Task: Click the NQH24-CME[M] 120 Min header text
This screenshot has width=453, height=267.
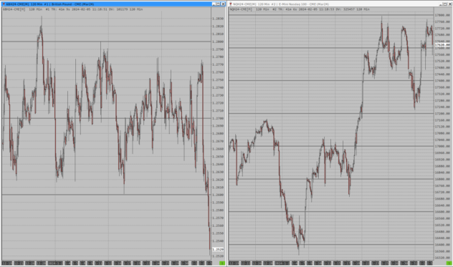Action: [x=249, y=9]
